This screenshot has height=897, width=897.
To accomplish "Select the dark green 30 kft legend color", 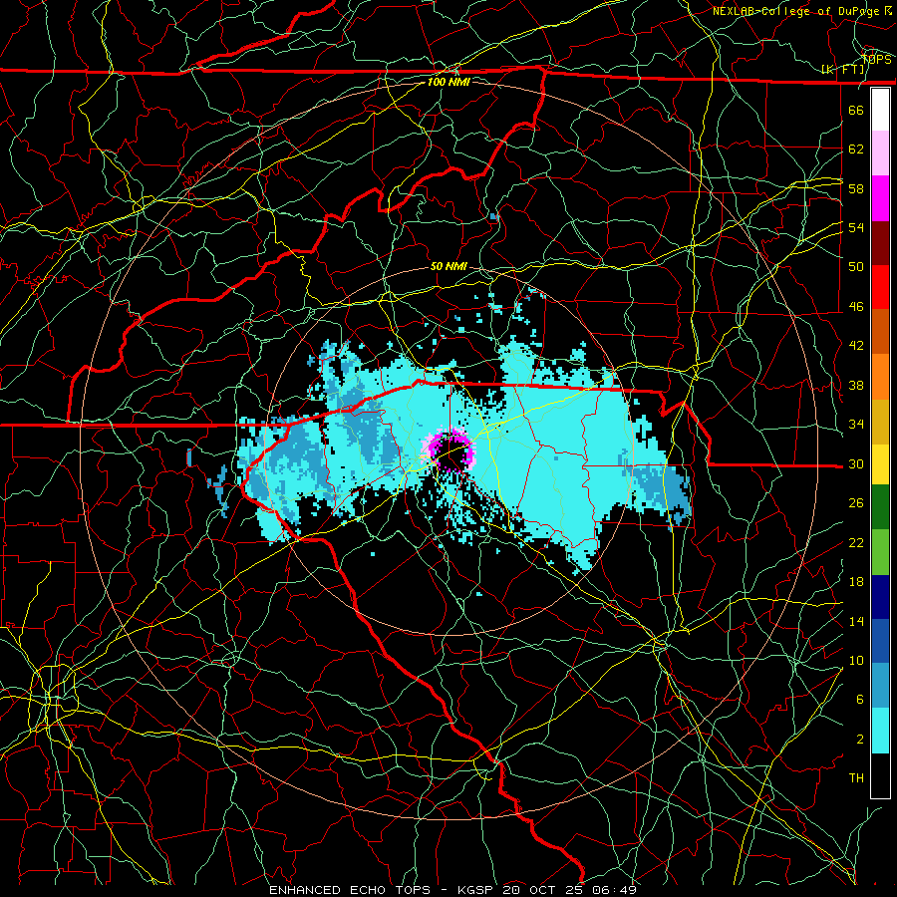I will (880, 506).
